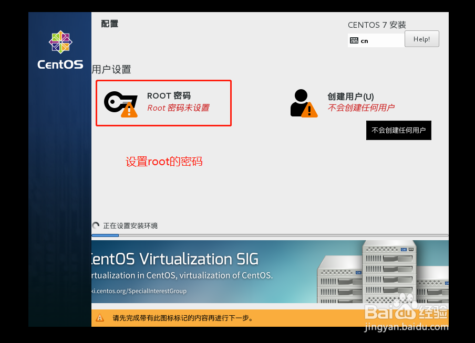Open the create user person icon

click(x=304, y=103)
